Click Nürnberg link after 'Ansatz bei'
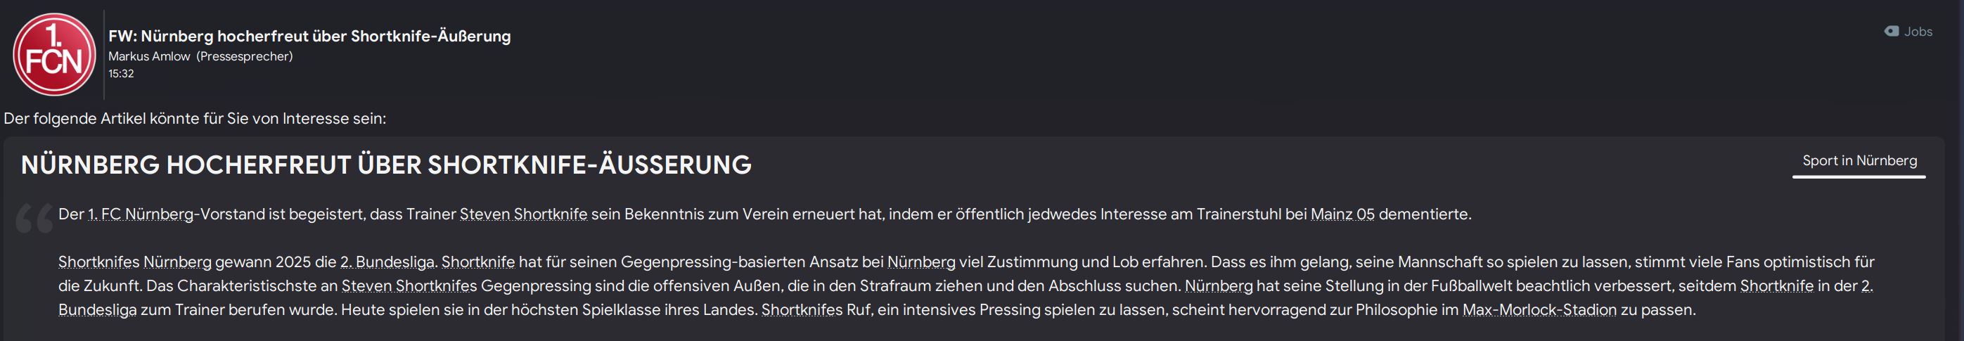Image resolution: width=1964 pixels, height=341 pixels. pos(921,262)
